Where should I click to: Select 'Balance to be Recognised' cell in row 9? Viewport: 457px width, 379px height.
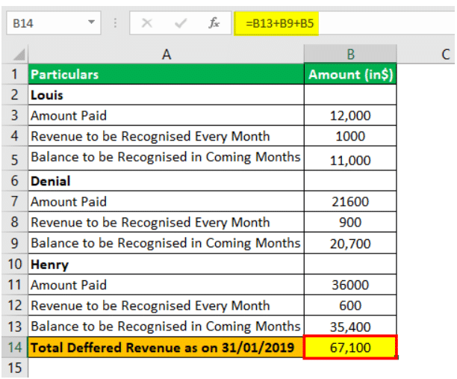(x=166, y=243)
